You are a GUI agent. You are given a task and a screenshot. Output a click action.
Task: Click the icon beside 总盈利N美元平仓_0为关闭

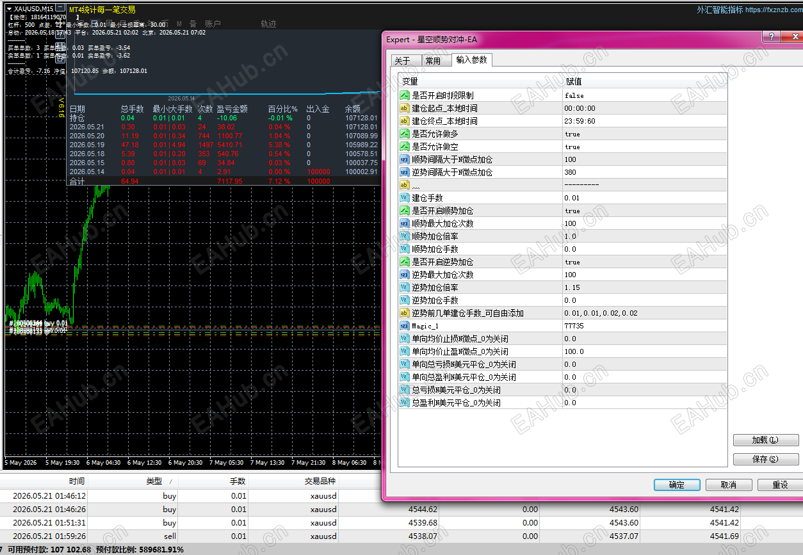click(404, 403)
